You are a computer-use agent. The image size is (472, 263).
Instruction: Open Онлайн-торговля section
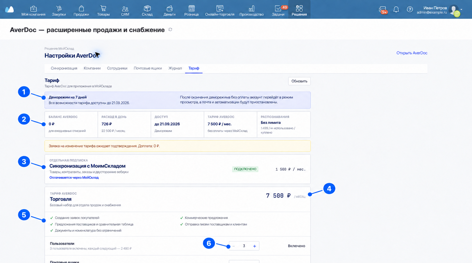click(x=220, y=11)
